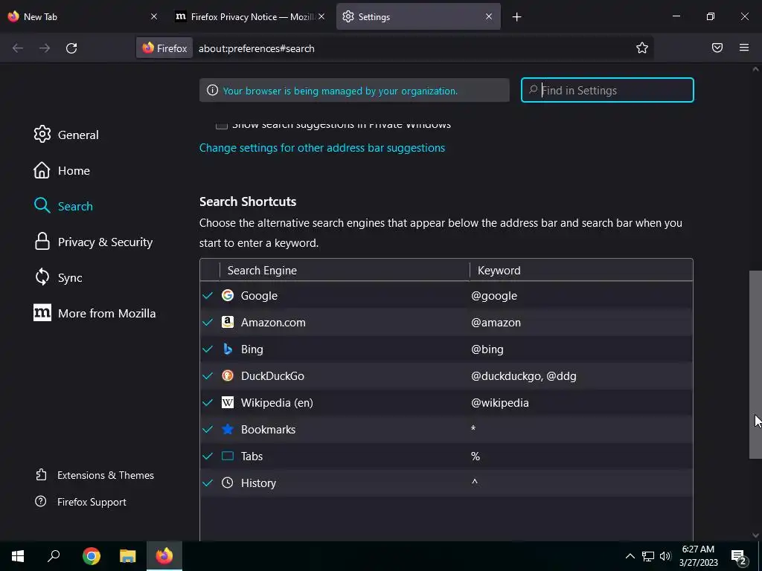Click the Amazon.com engine icon
The height and width of the screenshot is (571, 762).
click(228, 322)
